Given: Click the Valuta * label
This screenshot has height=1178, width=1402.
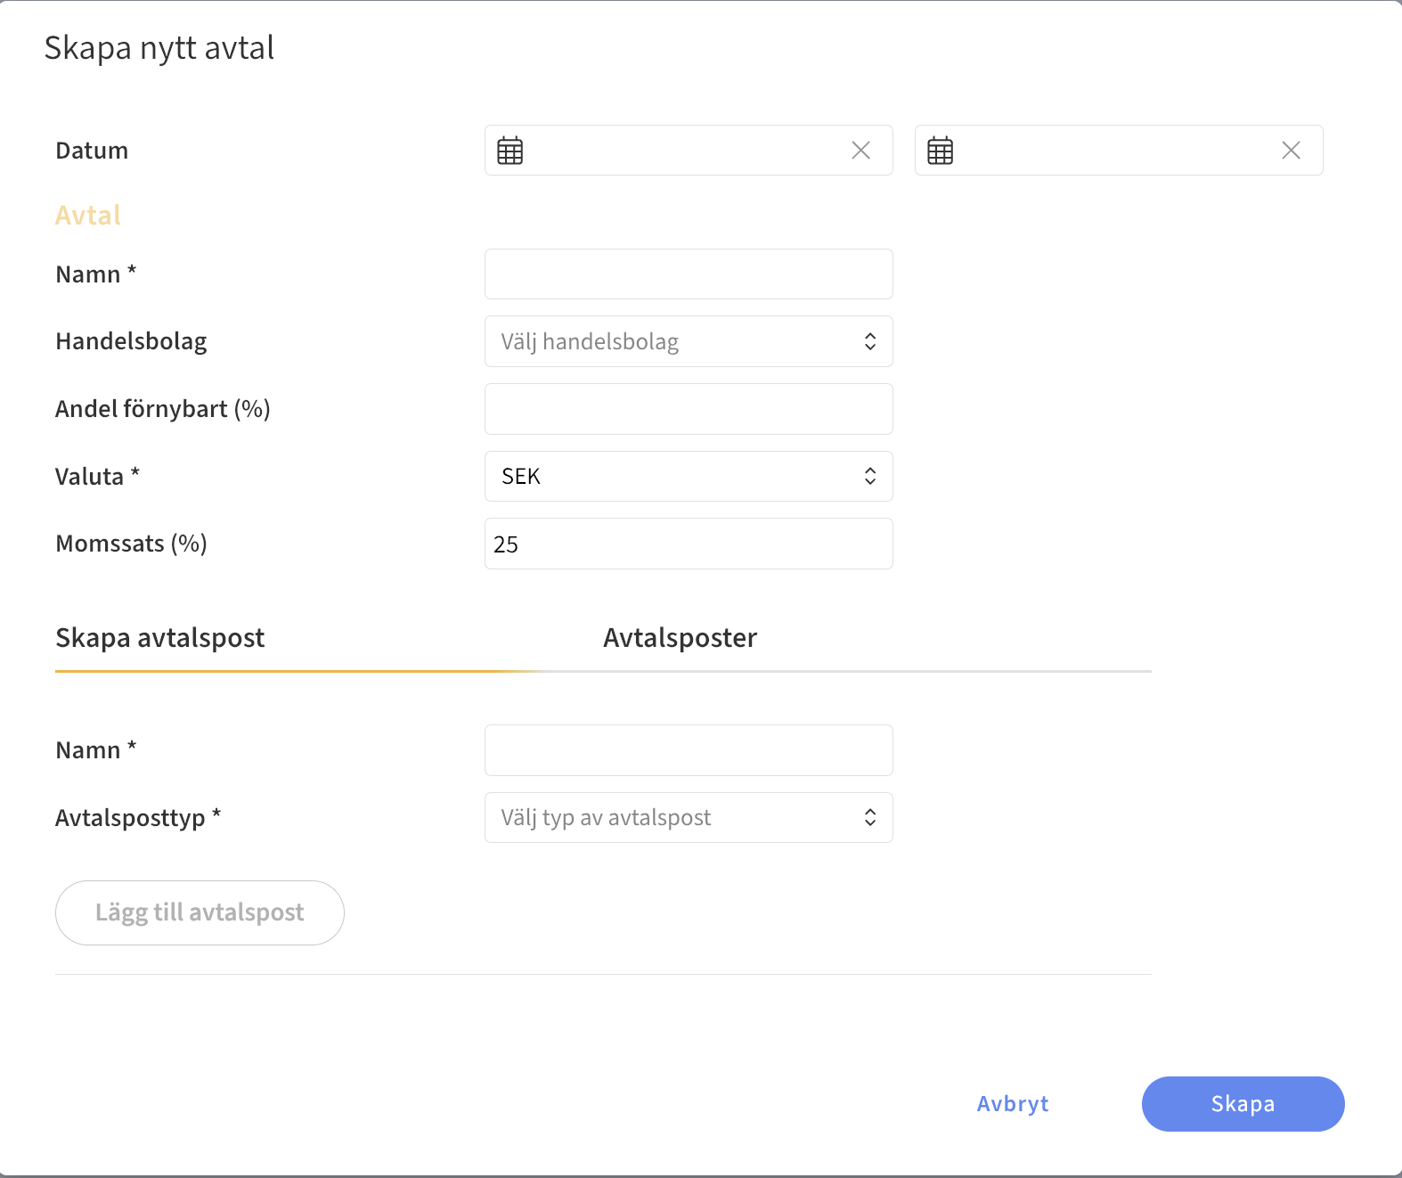Looking at the screenshot, I should click(x=98, y=477).
